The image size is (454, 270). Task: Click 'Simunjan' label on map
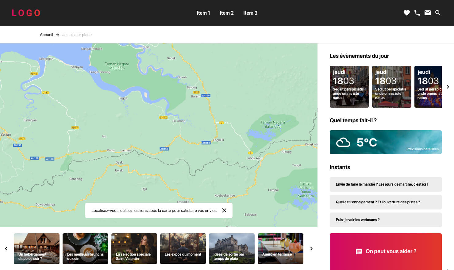click(30, 120)
